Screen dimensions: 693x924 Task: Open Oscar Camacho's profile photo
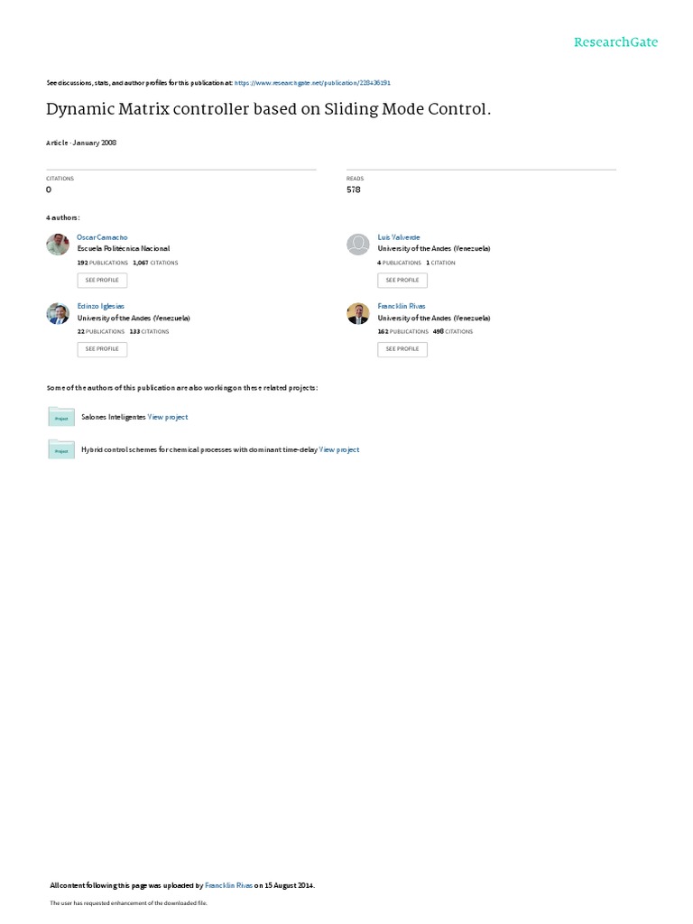click(x=58, y=244)
